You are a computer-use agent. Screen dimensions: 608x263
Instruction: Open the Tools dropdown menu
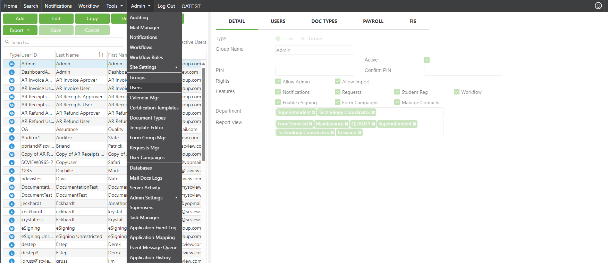tap(115, 6)
